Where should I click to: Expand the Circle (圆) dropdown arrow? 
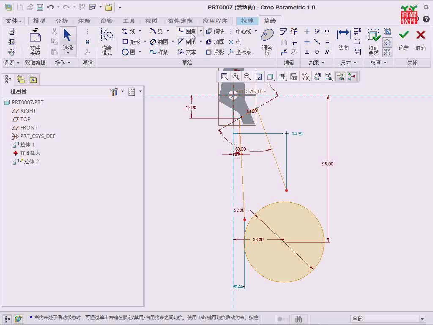point(140,52)
